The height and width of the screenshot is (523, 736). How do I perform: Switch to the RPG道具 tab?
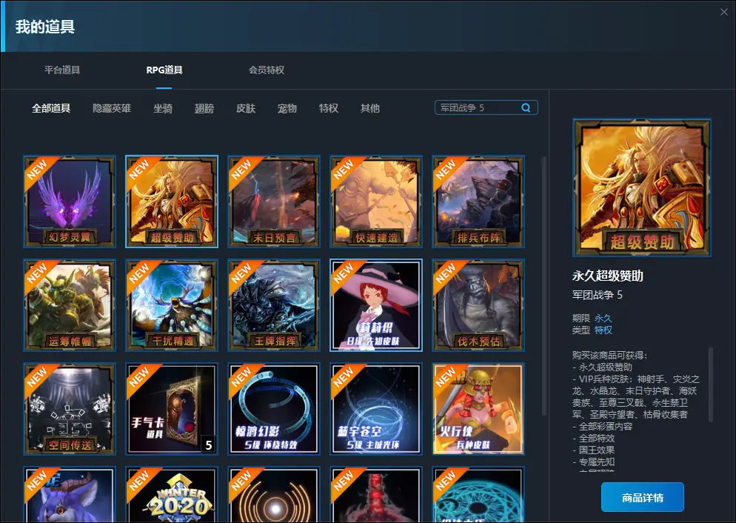click(164, 70)
